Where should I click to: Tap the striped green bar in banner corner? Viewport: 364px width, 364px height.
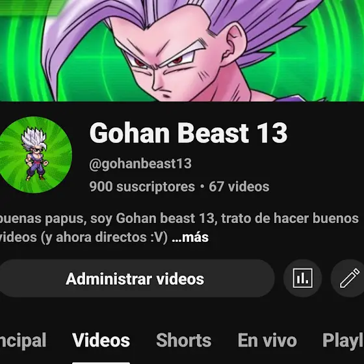click(x=28, y=8)
